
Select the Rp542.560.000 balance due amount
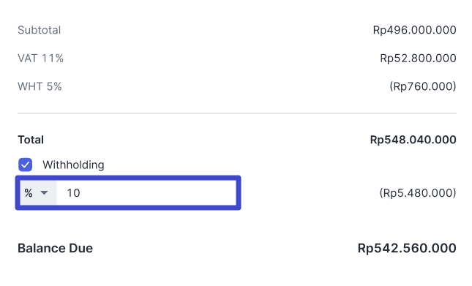pos(407,248)
